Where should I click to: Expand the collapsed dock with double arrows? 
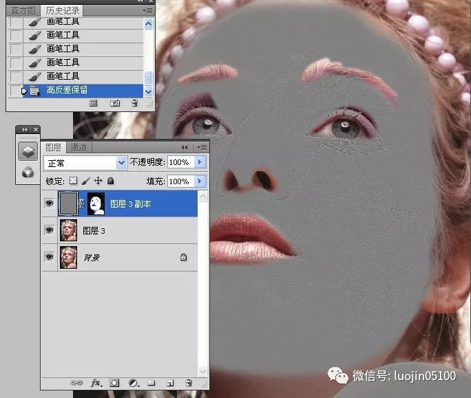click(25, 129)
